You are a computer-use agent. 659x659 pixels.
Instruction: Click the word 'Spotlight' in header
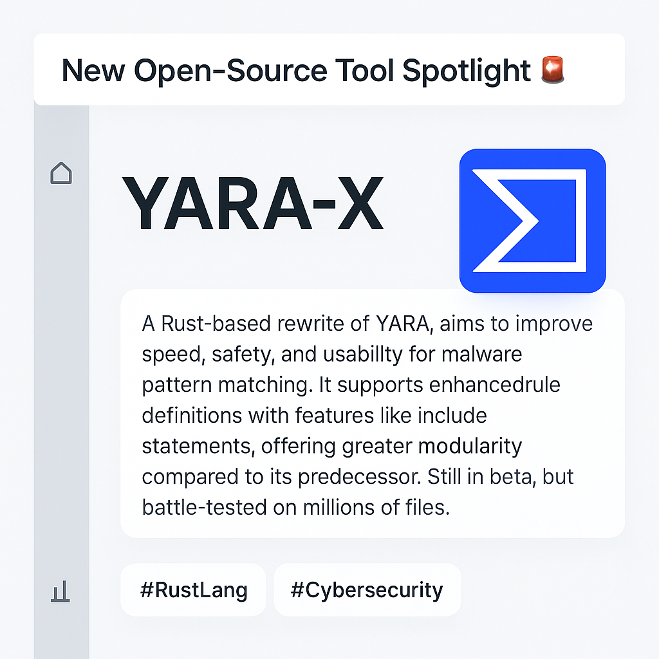pos(467,71)
